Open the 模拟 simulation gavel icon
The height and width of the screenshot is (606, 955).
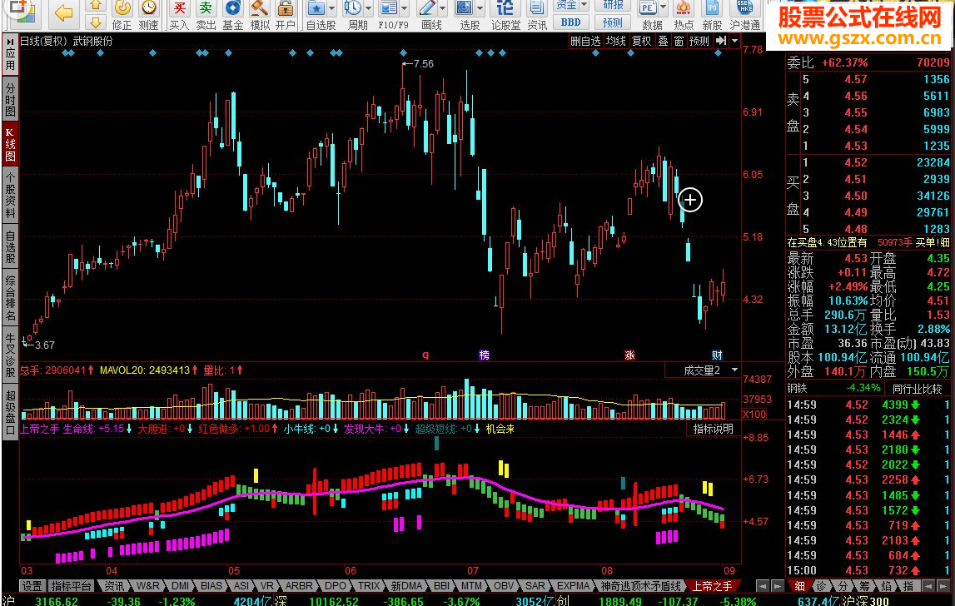pos(260,8)
